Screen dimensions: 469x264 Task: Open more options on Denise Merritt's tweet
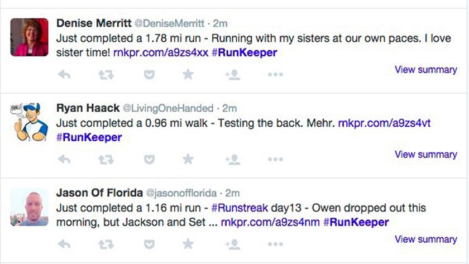click(x=275, y=75)
